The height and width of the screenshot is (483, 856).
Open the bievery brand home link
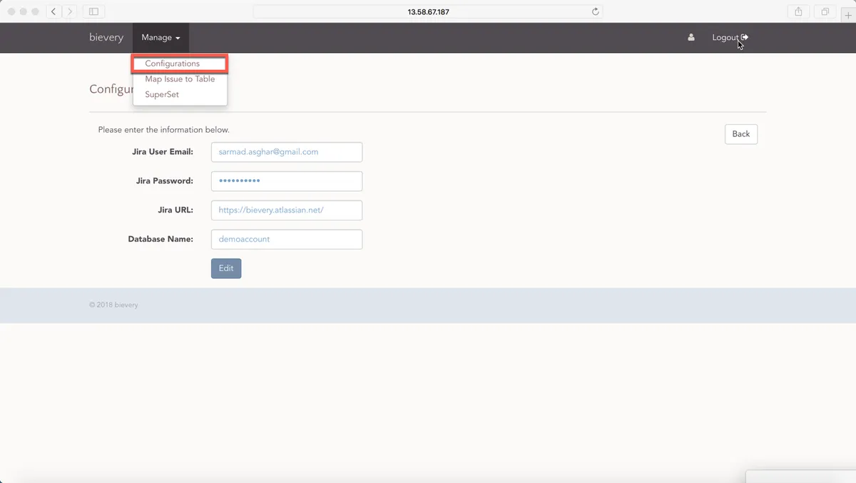pyautogui.click(x=106, y=38)
